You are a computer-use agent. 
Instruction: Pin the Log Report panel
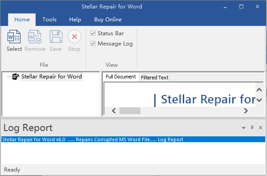pyautogui.click(x=252, y=127)
